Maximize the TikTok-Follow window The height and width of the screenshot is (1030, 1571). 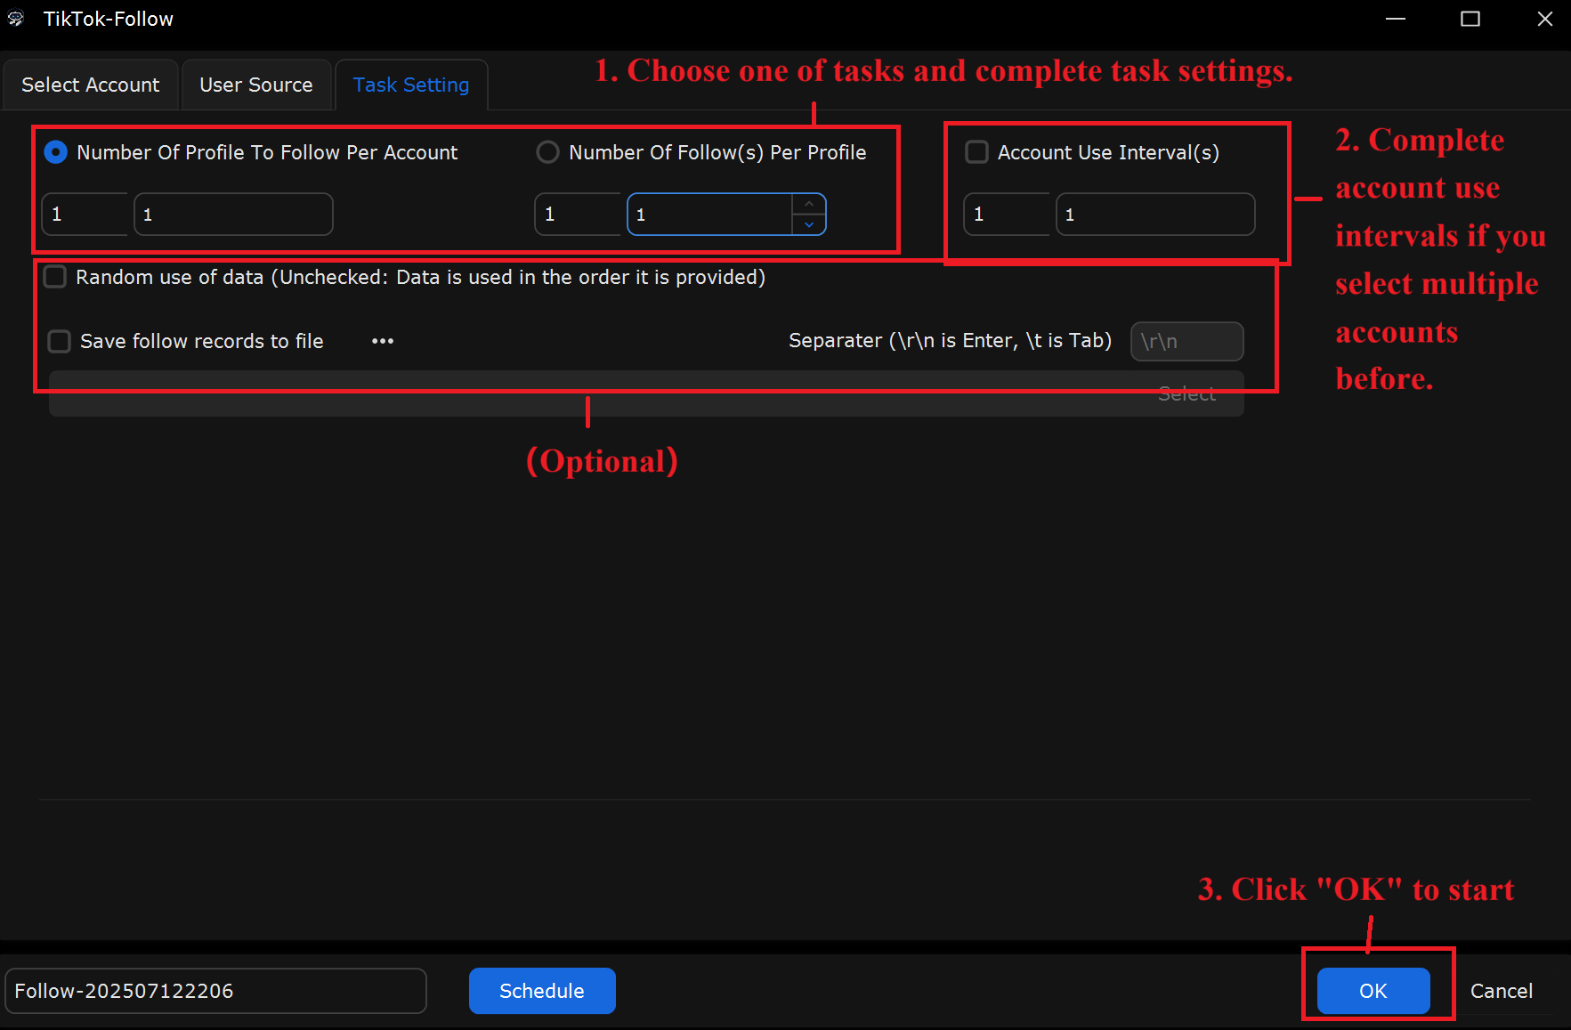point(1470,19)
